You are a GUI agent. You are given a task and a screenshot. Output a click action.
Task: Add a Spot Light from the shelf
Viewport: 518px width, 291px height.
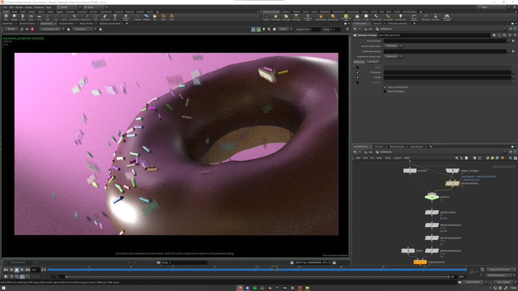pyautogui.click(x=286, y=17)
